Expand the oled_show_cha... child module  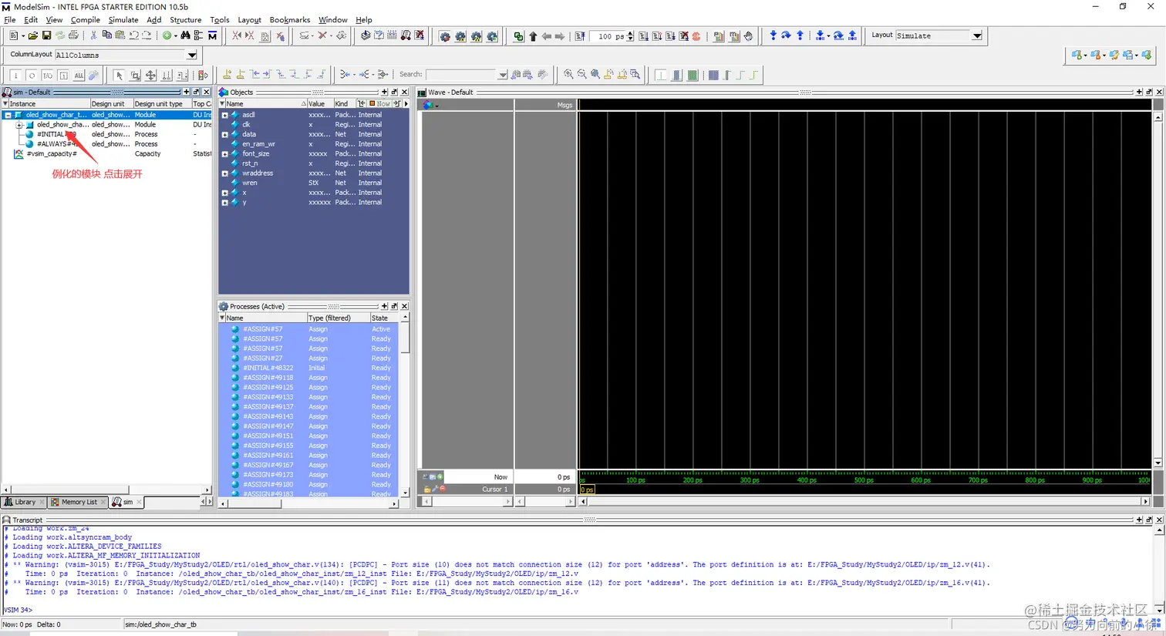[19, 125]
